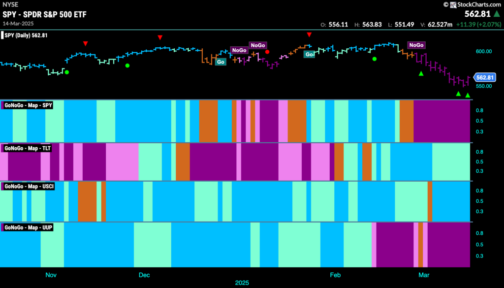Click purple swatch beside 'GoNoGo - Map - UUP'
This screenshot has width=504, height=288.
[x=2, y=227]
